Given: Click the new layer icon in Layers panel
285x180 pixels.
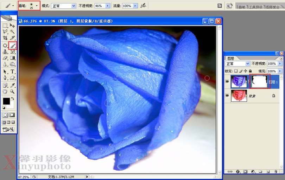Looking at the screenshot, I should [268, 172].
